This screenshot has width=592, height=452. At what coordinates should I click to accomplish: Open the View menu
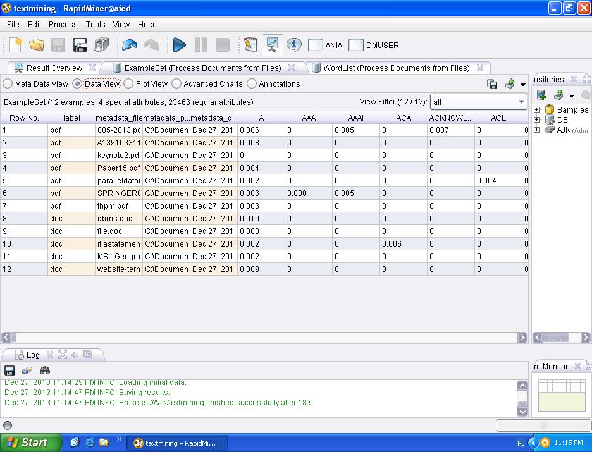121,25
